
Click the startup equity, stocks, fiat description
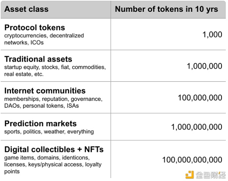(55, 71)
